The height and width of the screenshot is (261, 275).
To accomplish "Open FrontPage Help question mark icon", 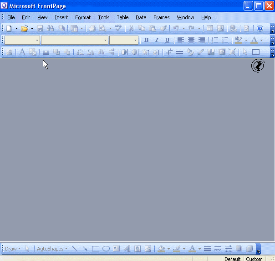I will (260, 28).
